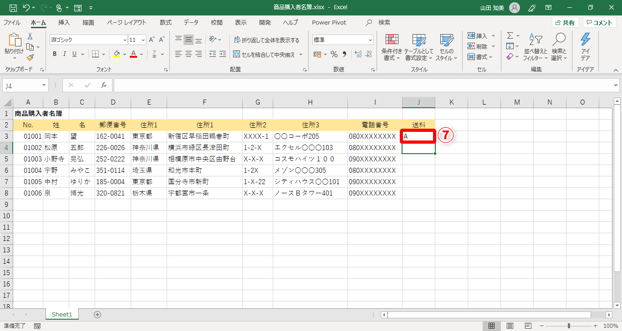The height and width of the screenshot is (331, 622).
Task: Click the 100% zoom level
Action: [611, 326]
